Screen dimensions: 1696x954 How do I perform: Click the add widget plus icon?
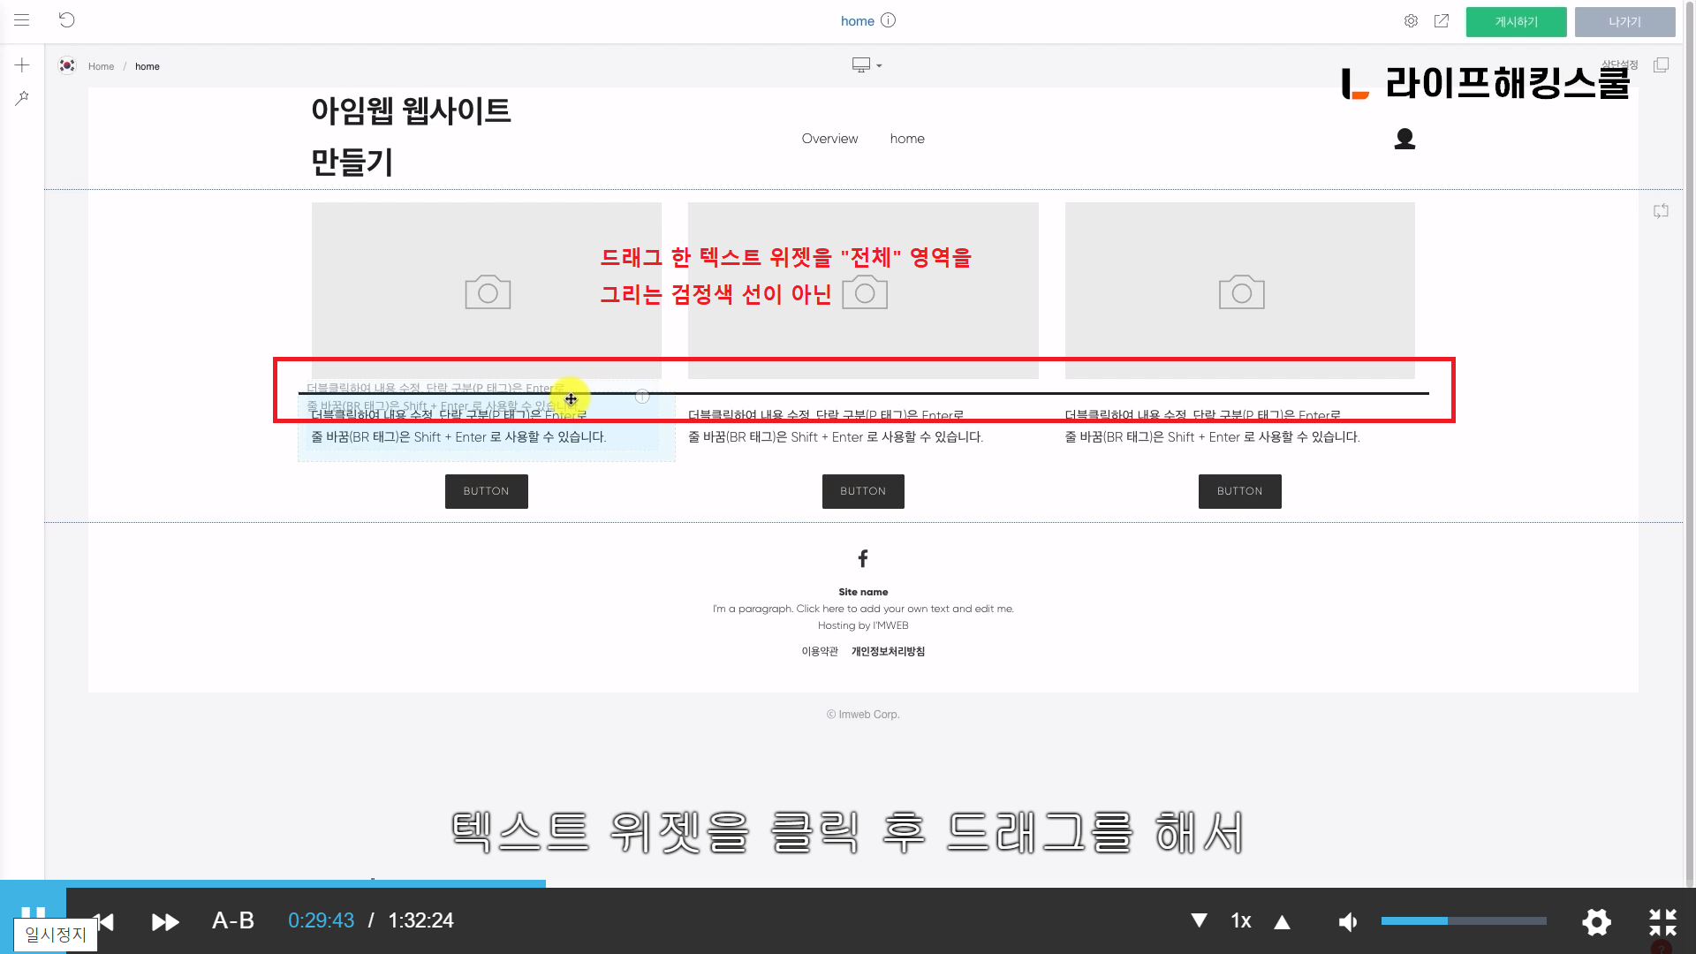pos(22,65)
